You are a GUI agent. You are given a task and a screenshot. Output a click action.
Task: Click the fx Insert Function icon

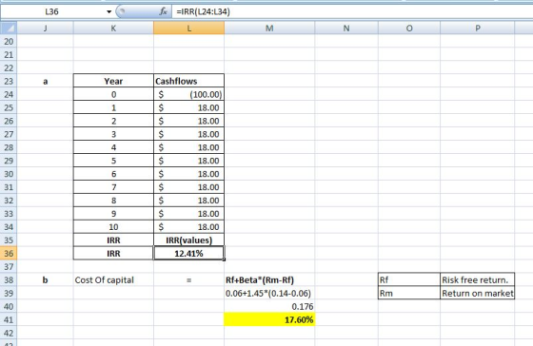(x=164, y=11)
